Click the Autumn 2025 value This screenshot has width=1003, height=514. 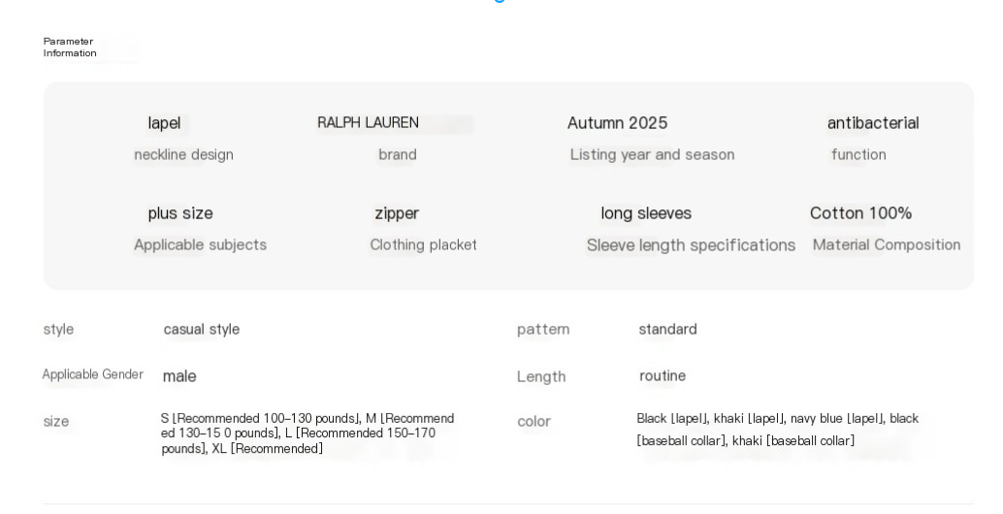pyautogui.click(x=617, y=123)
